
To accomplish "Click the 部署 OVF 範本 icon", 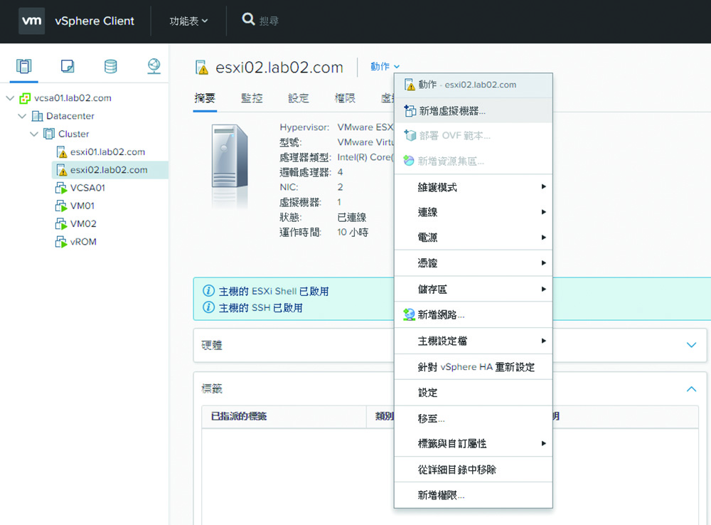I will [410, 135].
